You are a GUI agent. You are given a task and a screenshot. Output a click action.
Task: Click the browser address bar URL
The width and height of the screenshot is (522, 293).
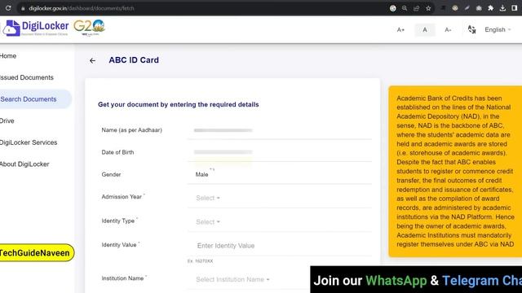click(82, 8)
